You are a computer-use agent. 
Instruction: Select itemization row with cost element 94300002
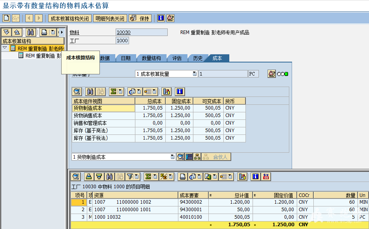[220, 202]
